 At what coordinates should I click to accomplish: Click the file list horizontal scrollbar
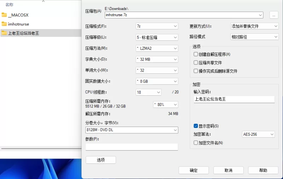click(41, 149)
